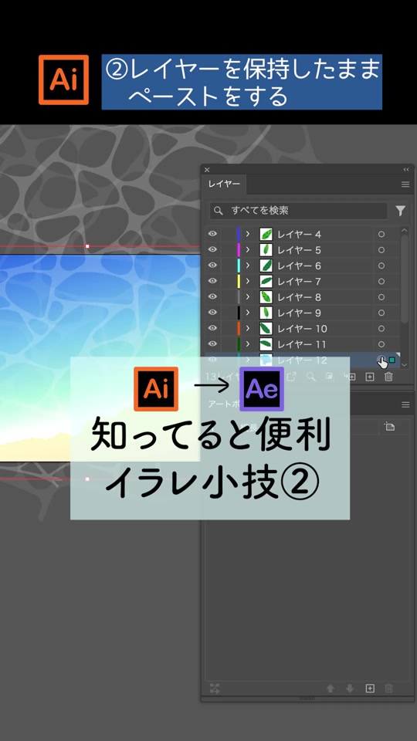Hide レイヤー 4 using its eye icon
The image size is (417, 741).
213,234
